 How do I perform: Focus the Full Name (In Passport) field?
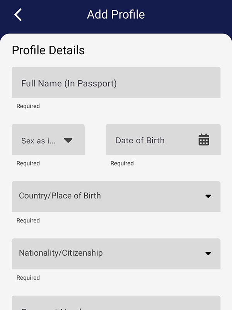tap(116, 82)
